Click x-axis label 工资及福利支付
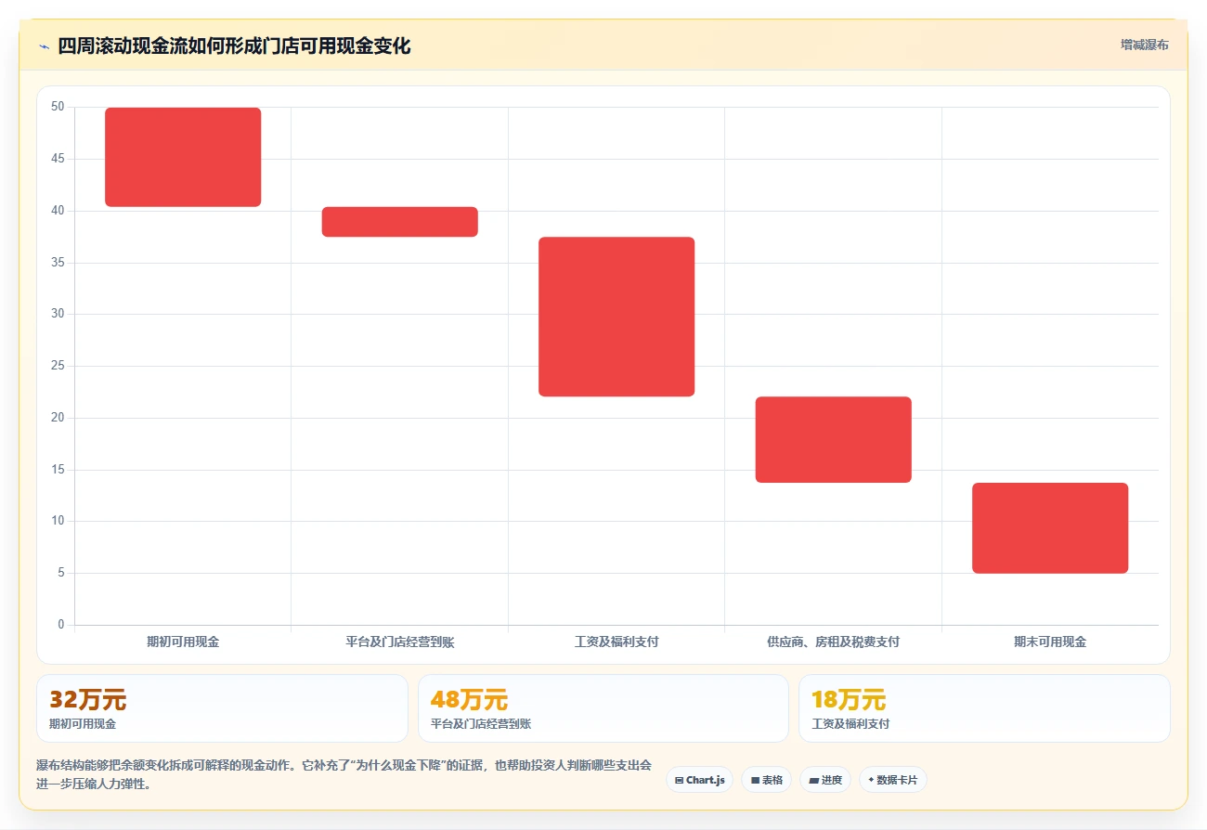This screenshot has height=830, width=1207. [616, 642]
